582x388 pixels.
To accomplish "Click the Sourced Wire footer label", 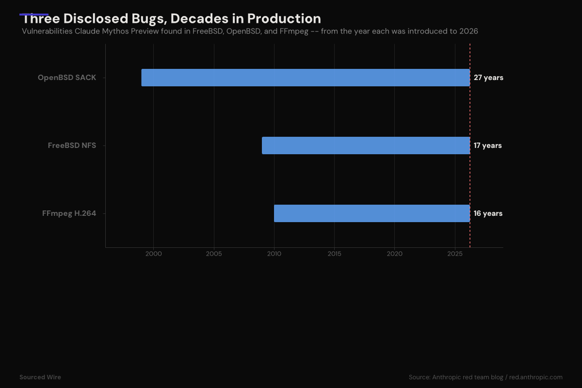I will pyautogui.click(x=40, y=377).
